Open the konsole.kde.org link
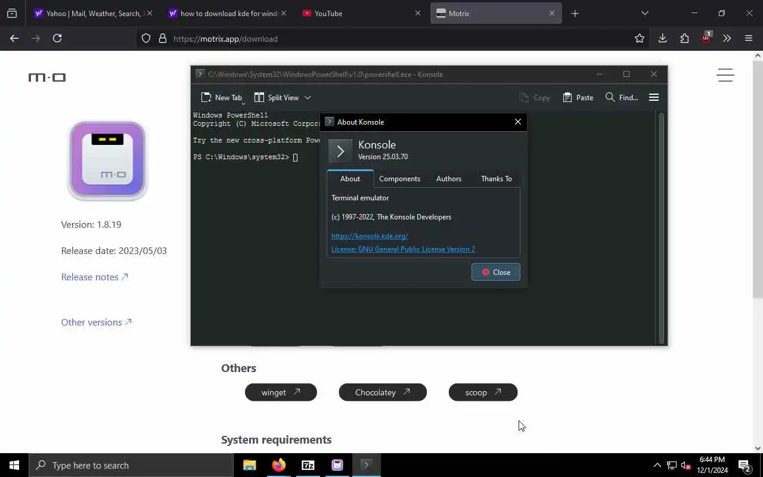This screenshot has width=763, height=477. [370, 236]
